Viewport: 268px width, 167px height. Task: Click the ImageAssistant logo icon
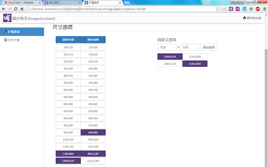click(x=7, y=18)
